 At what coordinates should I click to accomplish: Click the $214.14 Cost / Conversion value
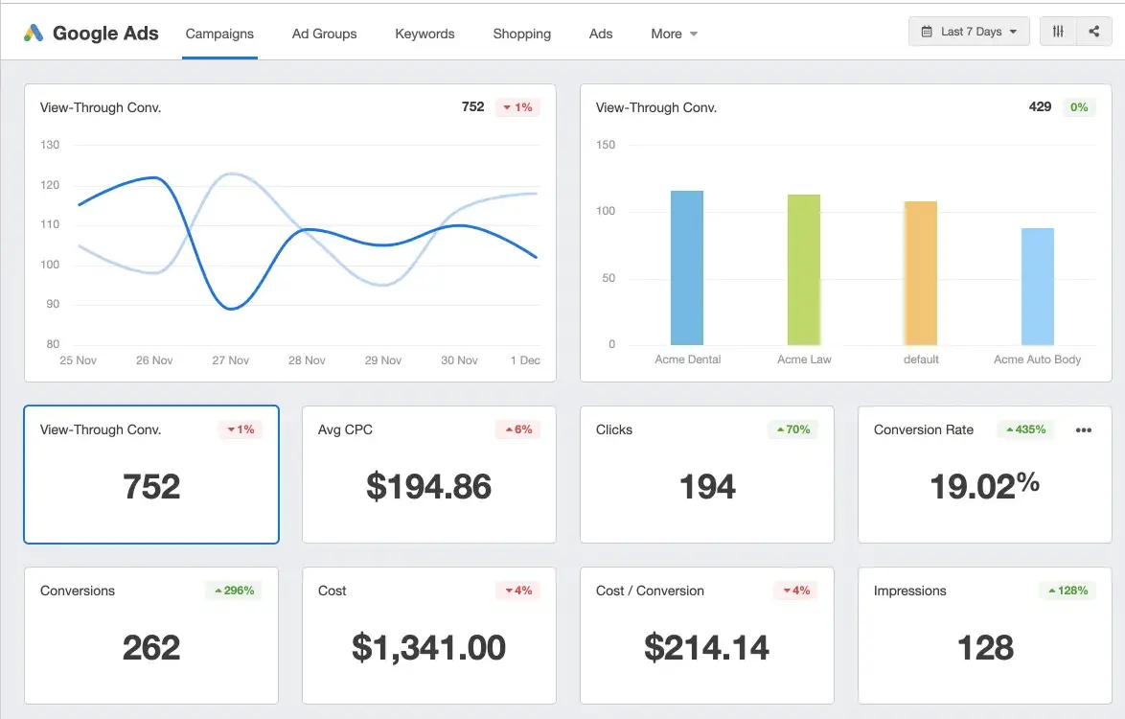tap(706, 647)
